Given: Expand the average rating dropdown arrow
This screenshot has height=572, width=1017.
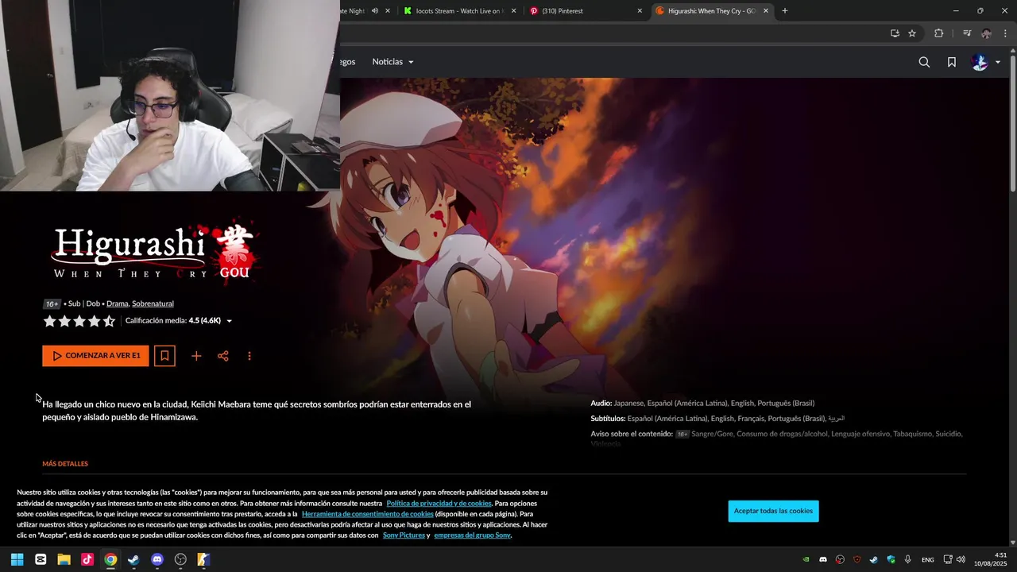Looking at the screenshot, I should [x=229, y=321].
